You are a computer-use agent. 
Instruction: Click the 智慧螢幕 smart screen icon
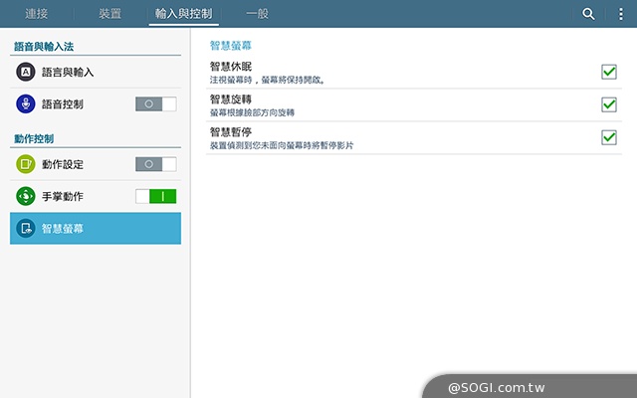(26, 228)
